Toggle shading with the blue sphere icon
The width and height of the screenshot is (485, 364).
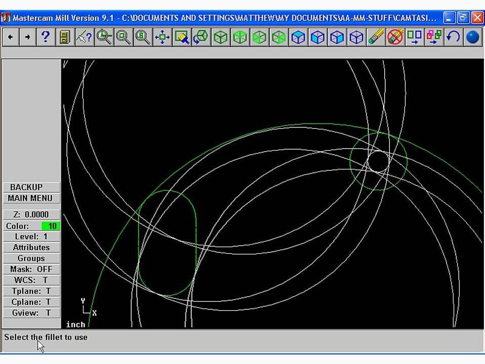[x=473, y=37]
